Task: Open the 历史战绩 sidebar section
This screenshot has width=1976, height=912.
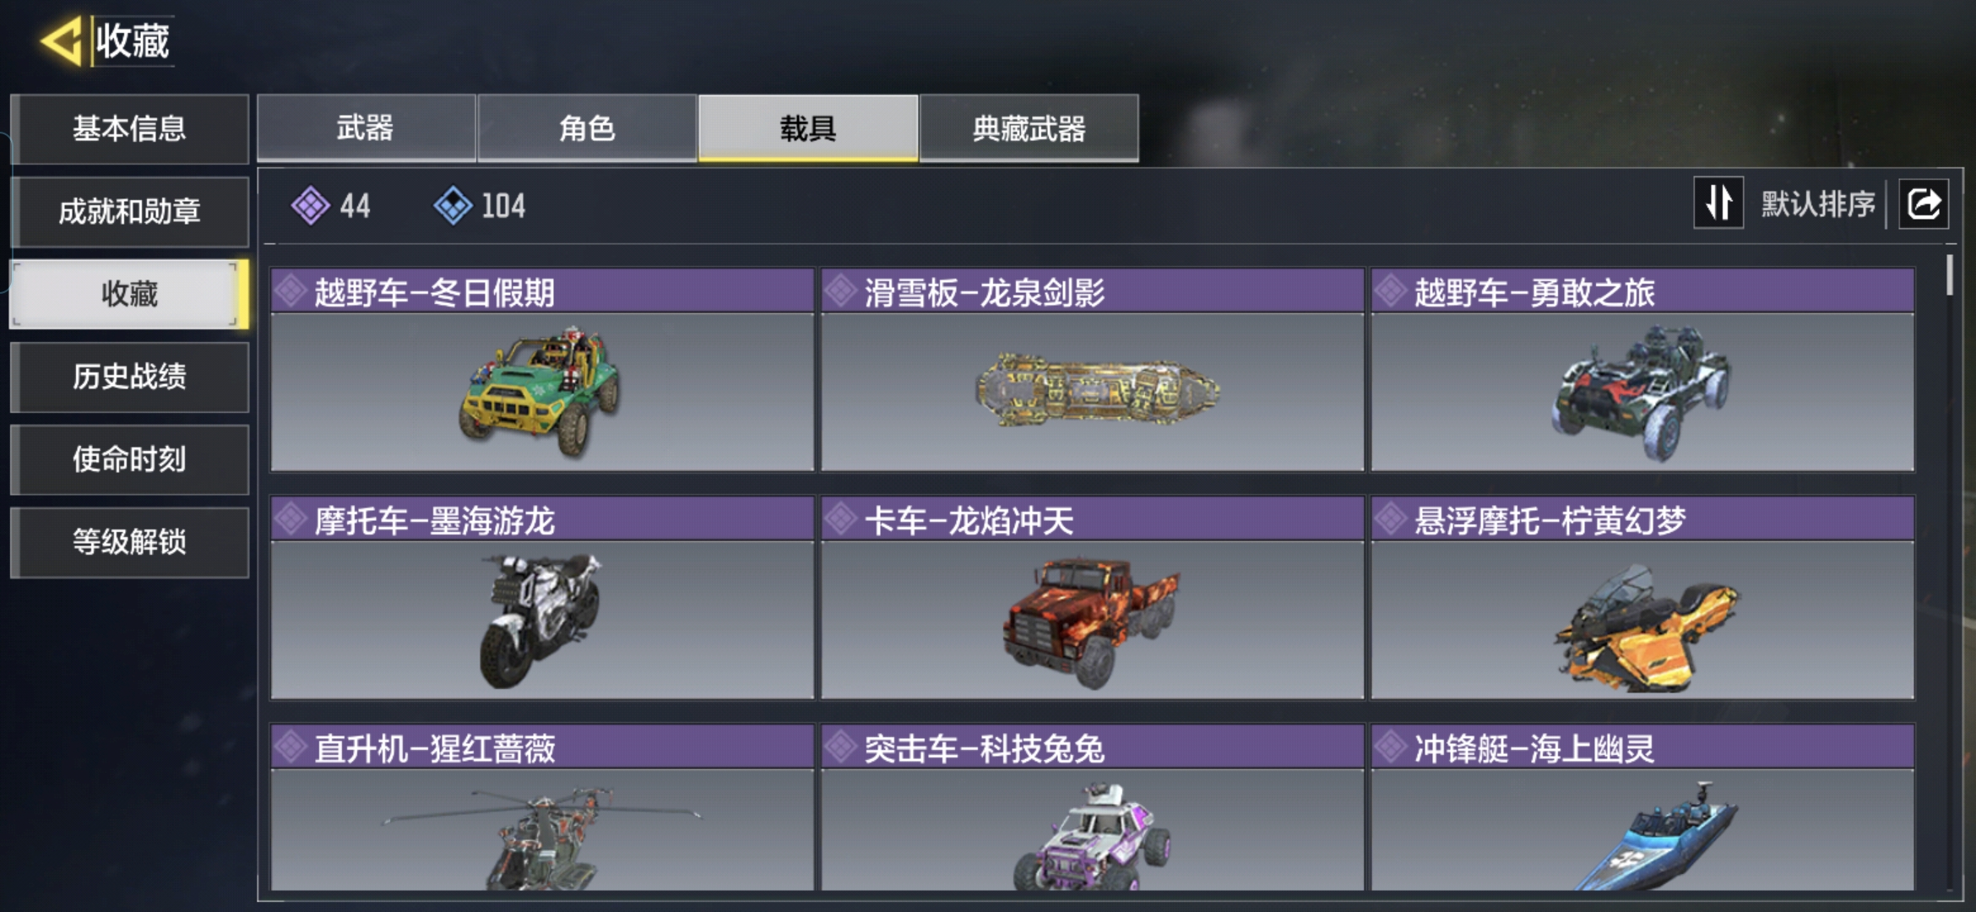Action: click(130, 377)
